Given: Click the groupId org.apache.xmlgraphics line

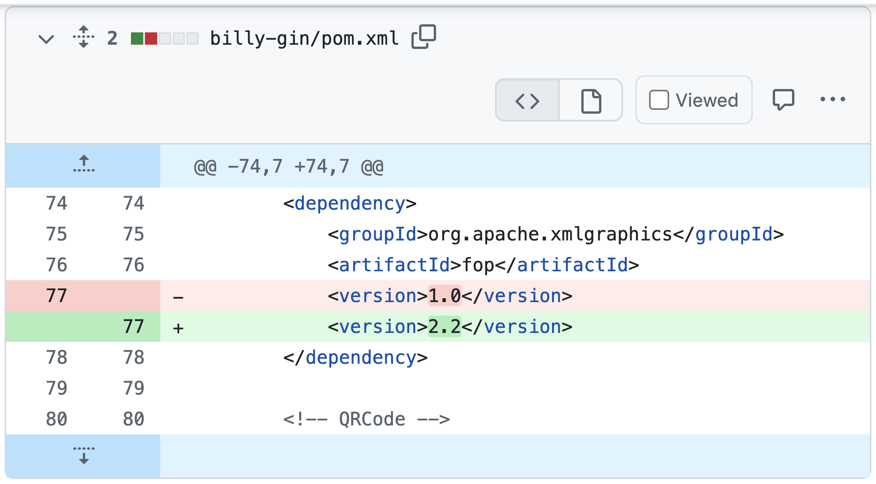Looking at the screenshot, I should (555, 234).
